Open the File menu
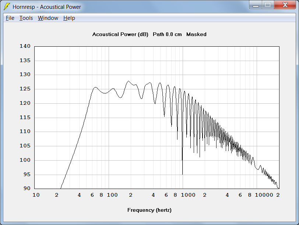The width and height of the screenshot is (299, 225). point(10,18)
